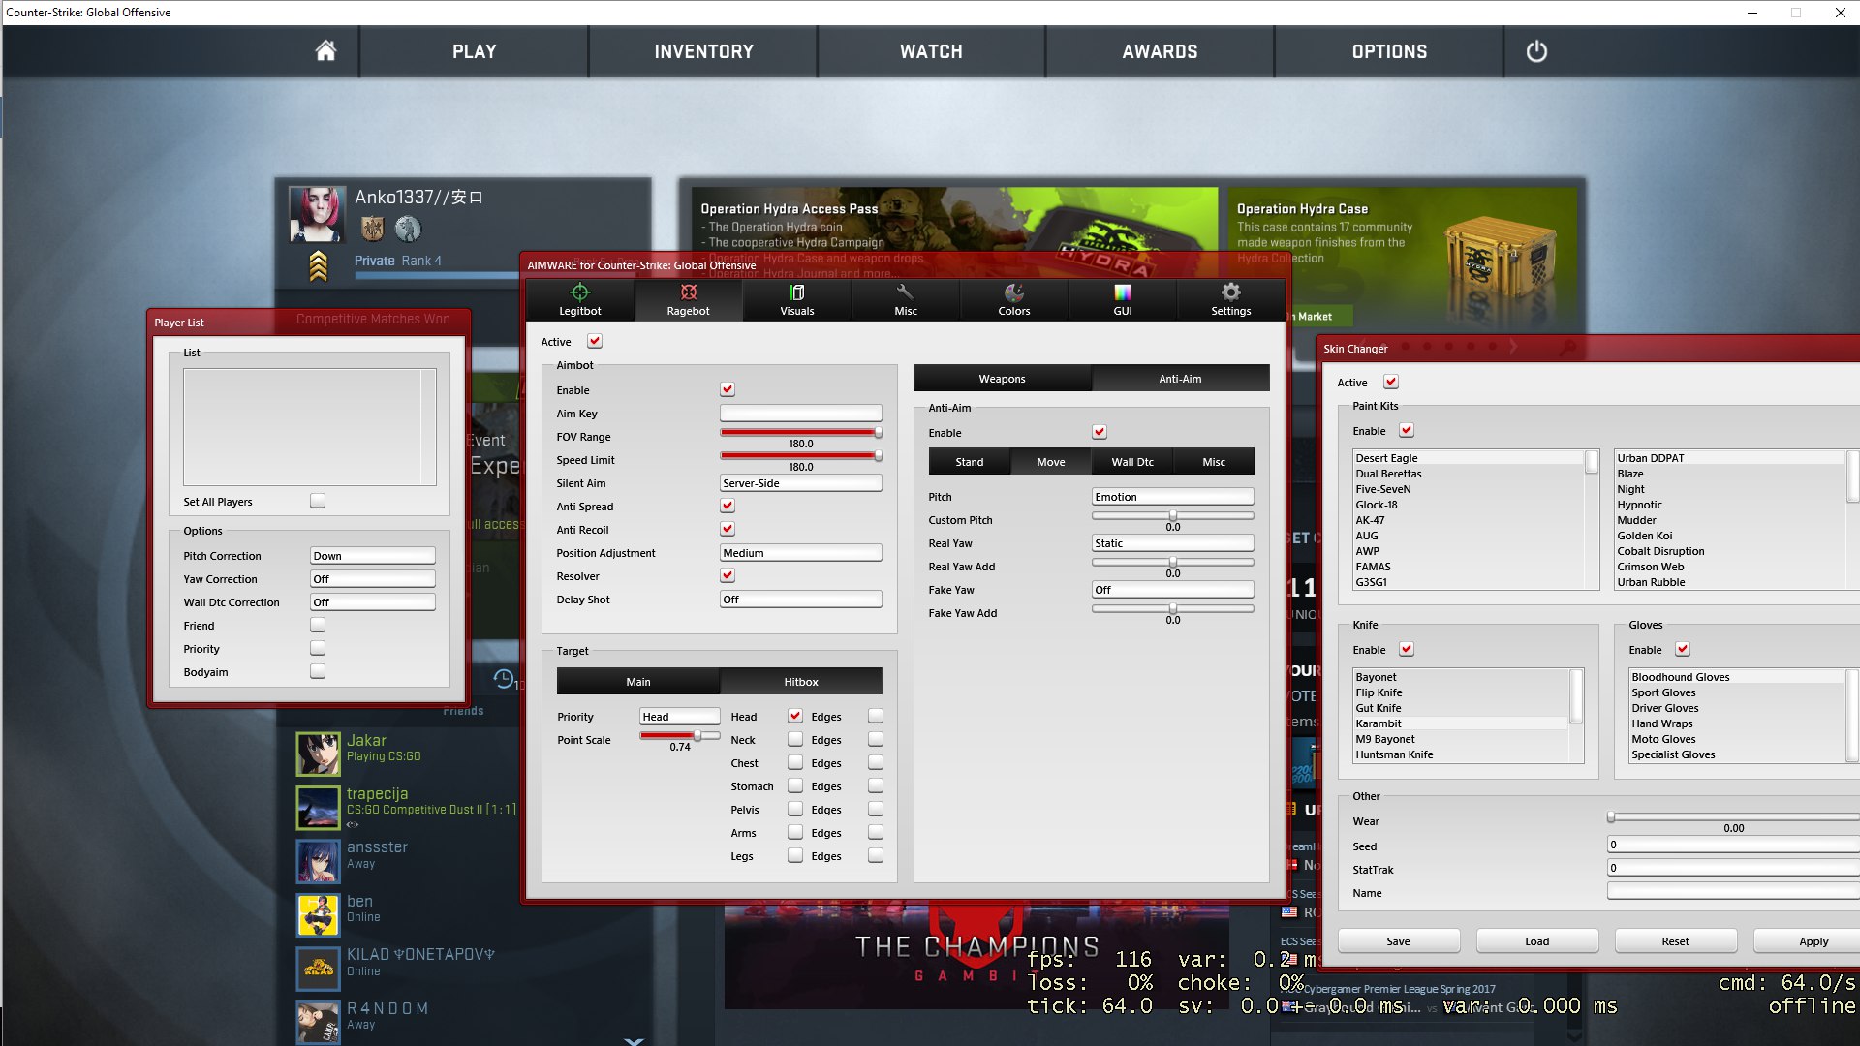Image resolution: width=1860 pixels, height=1046 pixels.
Task: Adjust FOV Range slider
Action: click(801, 432)
